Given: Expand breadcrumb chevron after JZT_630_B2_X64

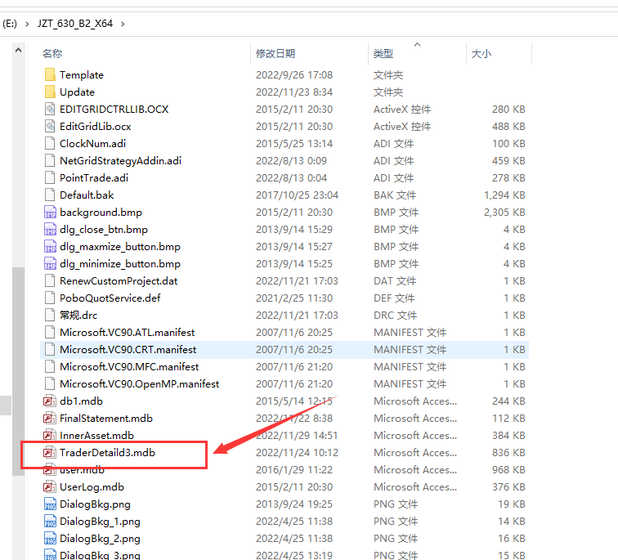Looking at the screenshot, I should point(123,24).
